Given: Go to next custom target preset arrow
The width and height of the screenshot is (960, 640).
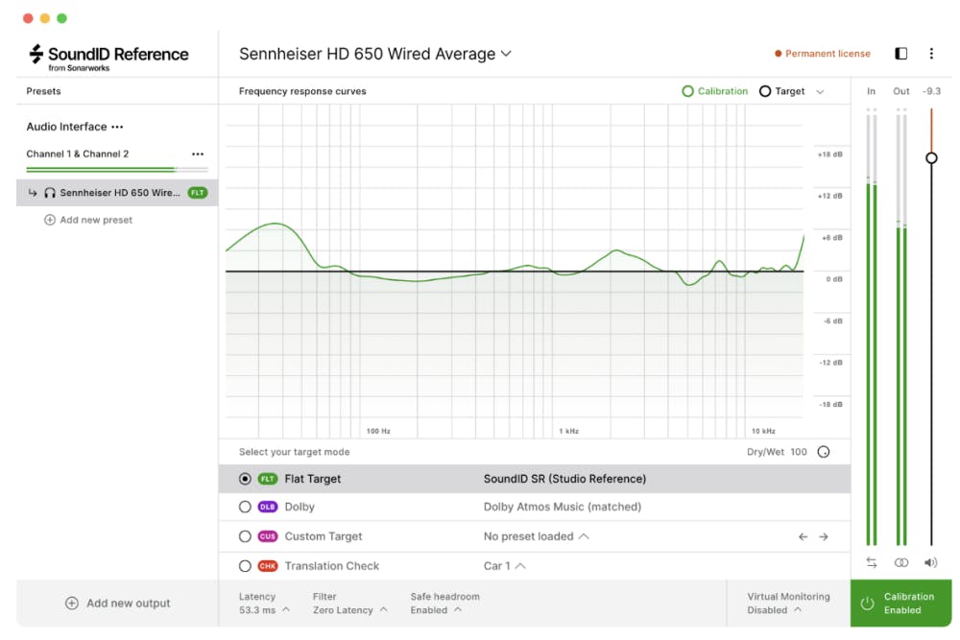Looking at the screenshot, I should coord(824,536).
